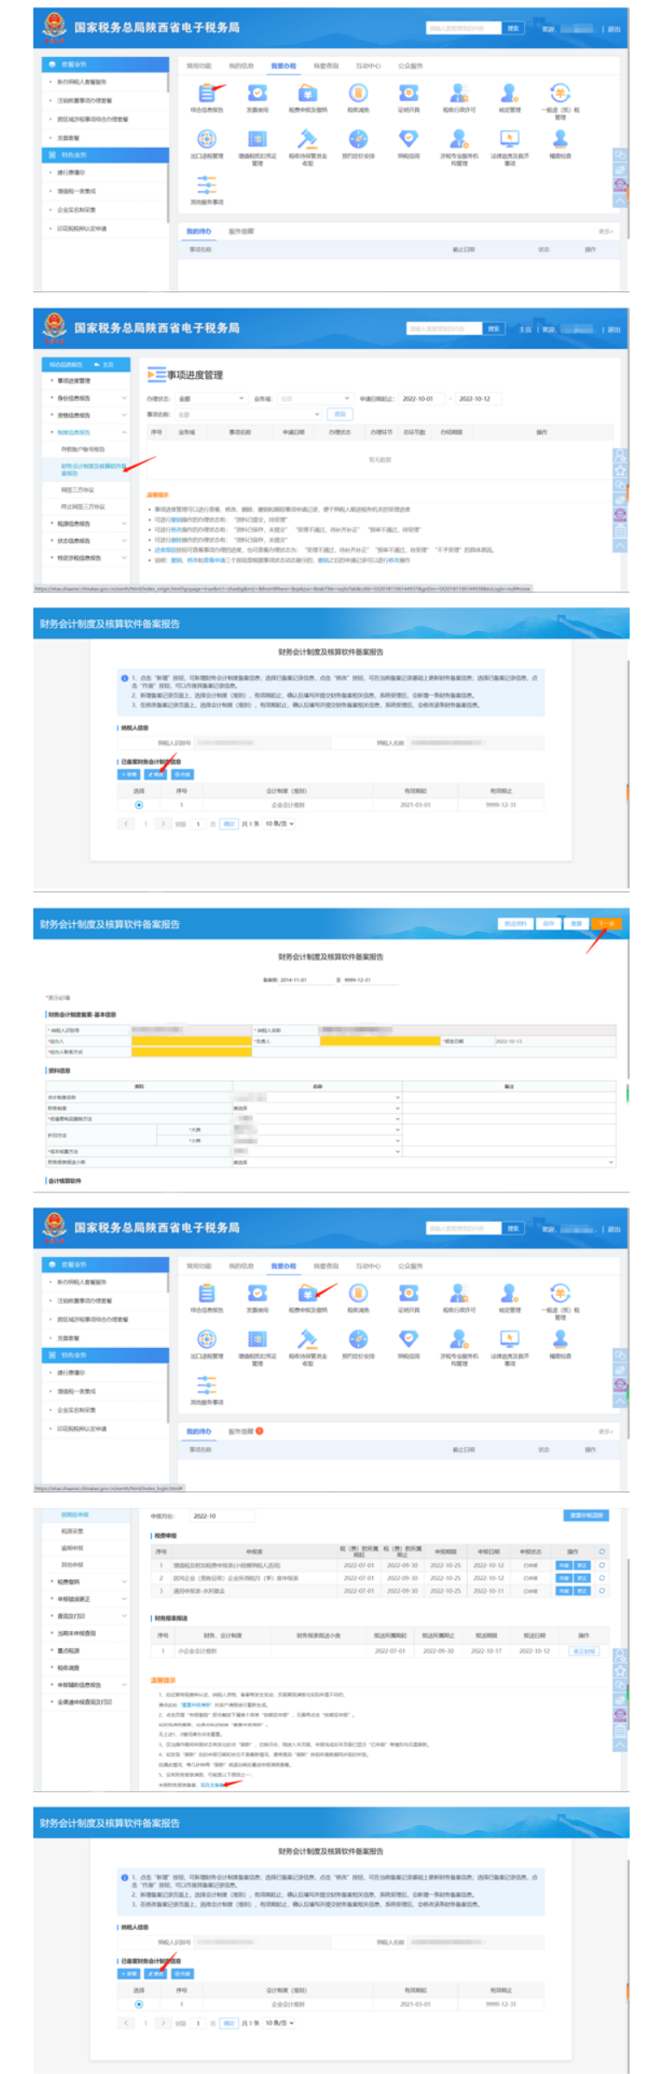Select radio for 企业会计准则 in first 备案报告 panel
This screenshot has width=650, height=2074.
(139, 805)
